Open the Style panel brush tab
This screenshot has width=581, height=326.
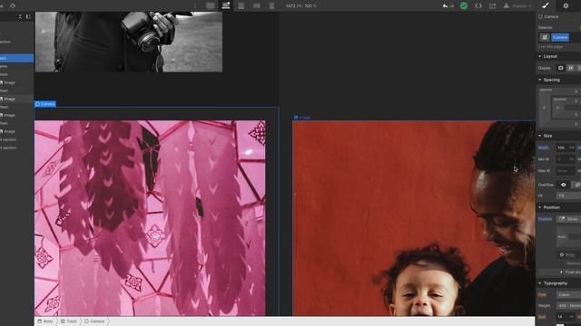546,5
